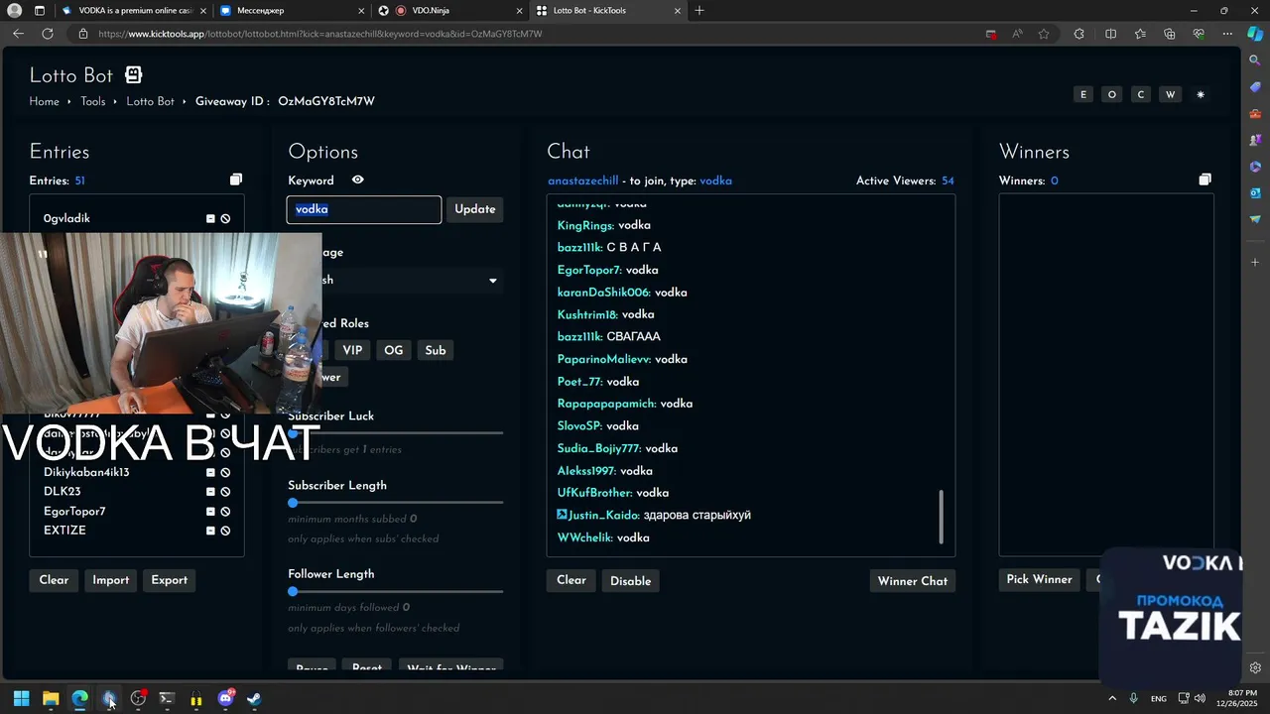Viewport: 1270px width, 714px height.
Task: Open File Explorer from the taskbar
Action: (x=51, y=698)
